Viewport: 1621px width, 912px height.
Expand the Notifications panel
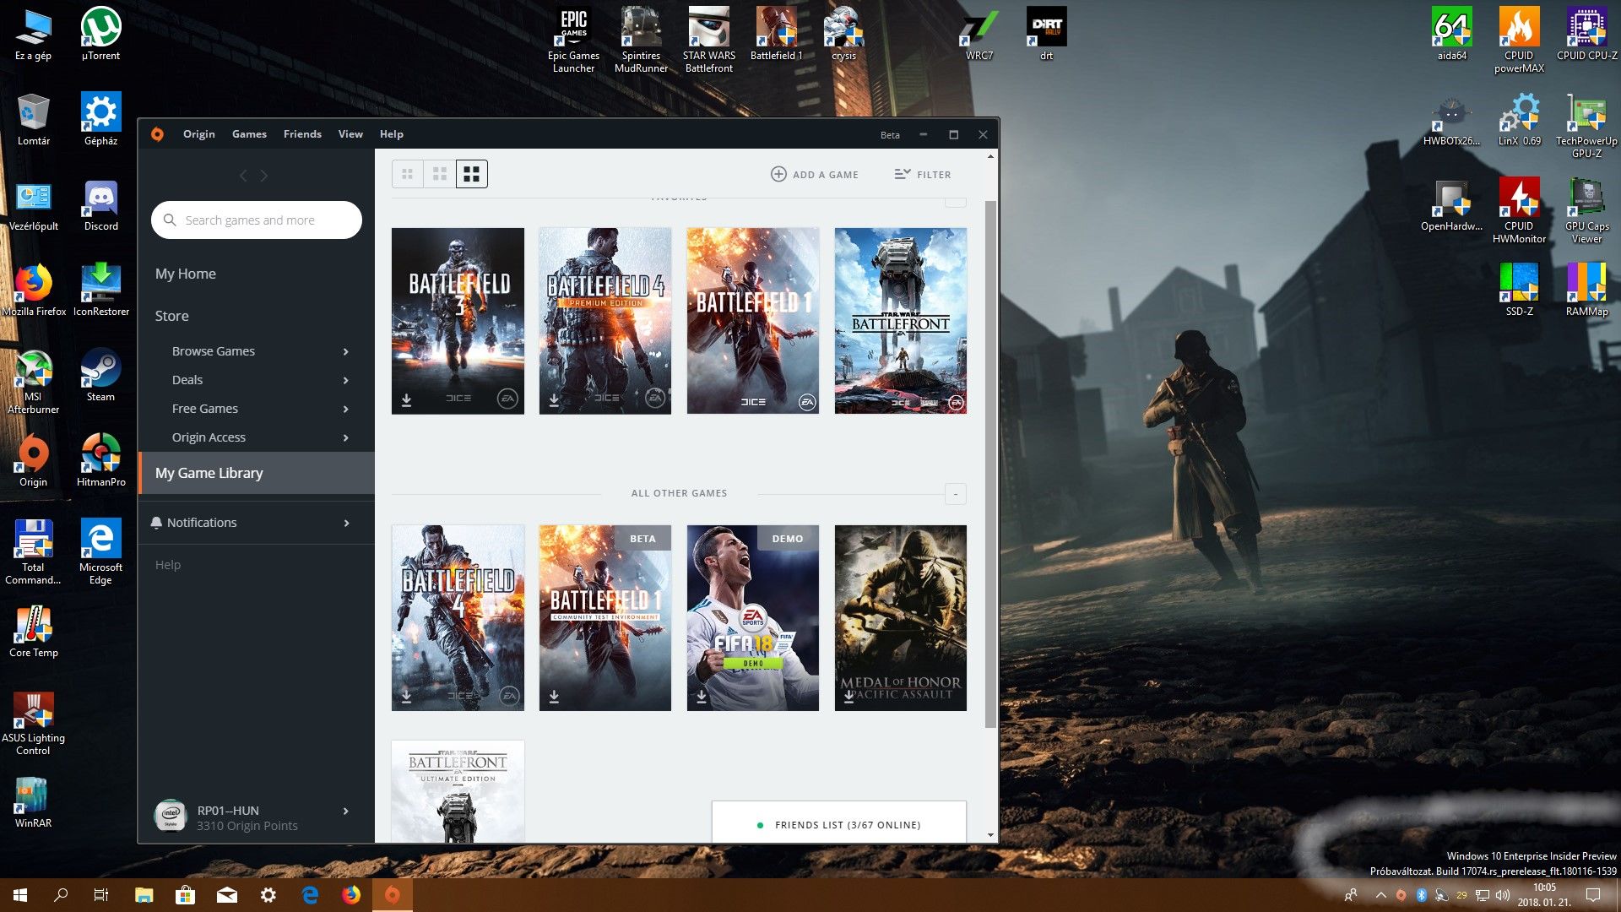coord(346,523)
